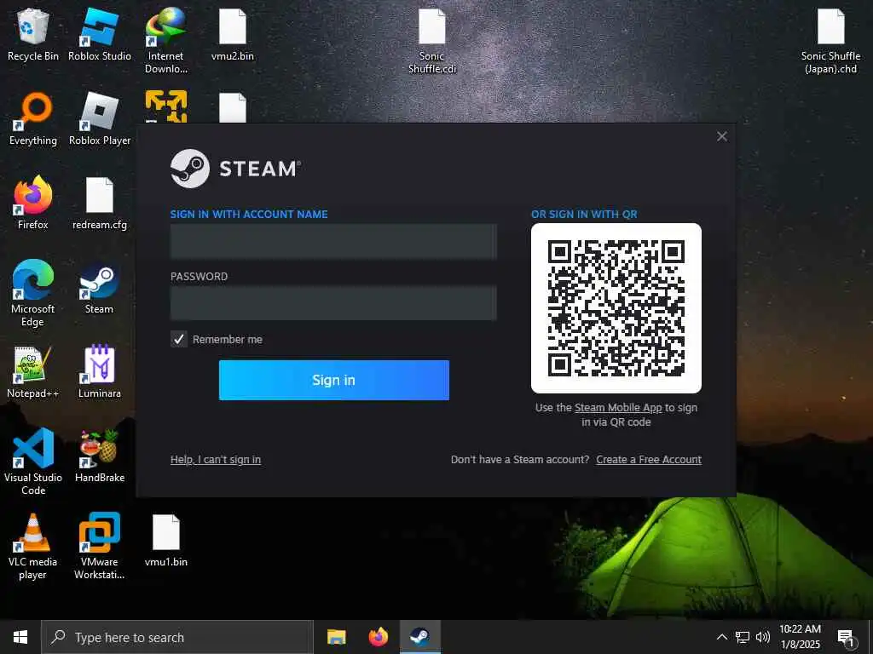
Task: Open the network status tray icon
Action: pyautogui.click(x=743, y=637)
